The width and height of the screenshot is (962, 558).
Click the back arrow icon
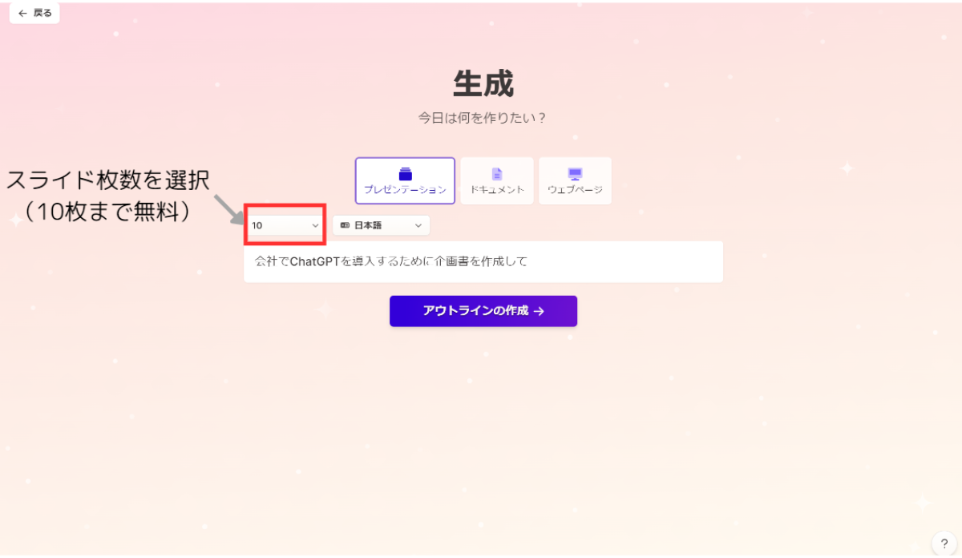coord(22,14)
